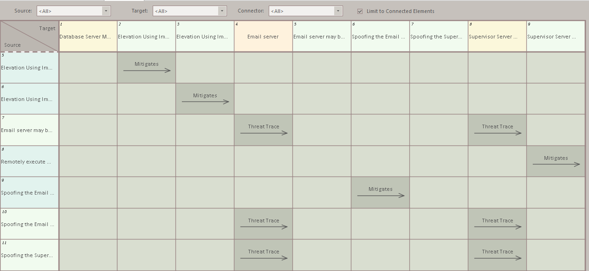The height and width of the screenshot is (271, 589).
Task: Expand the Connector filter dropdown
Action: [338, 11]
